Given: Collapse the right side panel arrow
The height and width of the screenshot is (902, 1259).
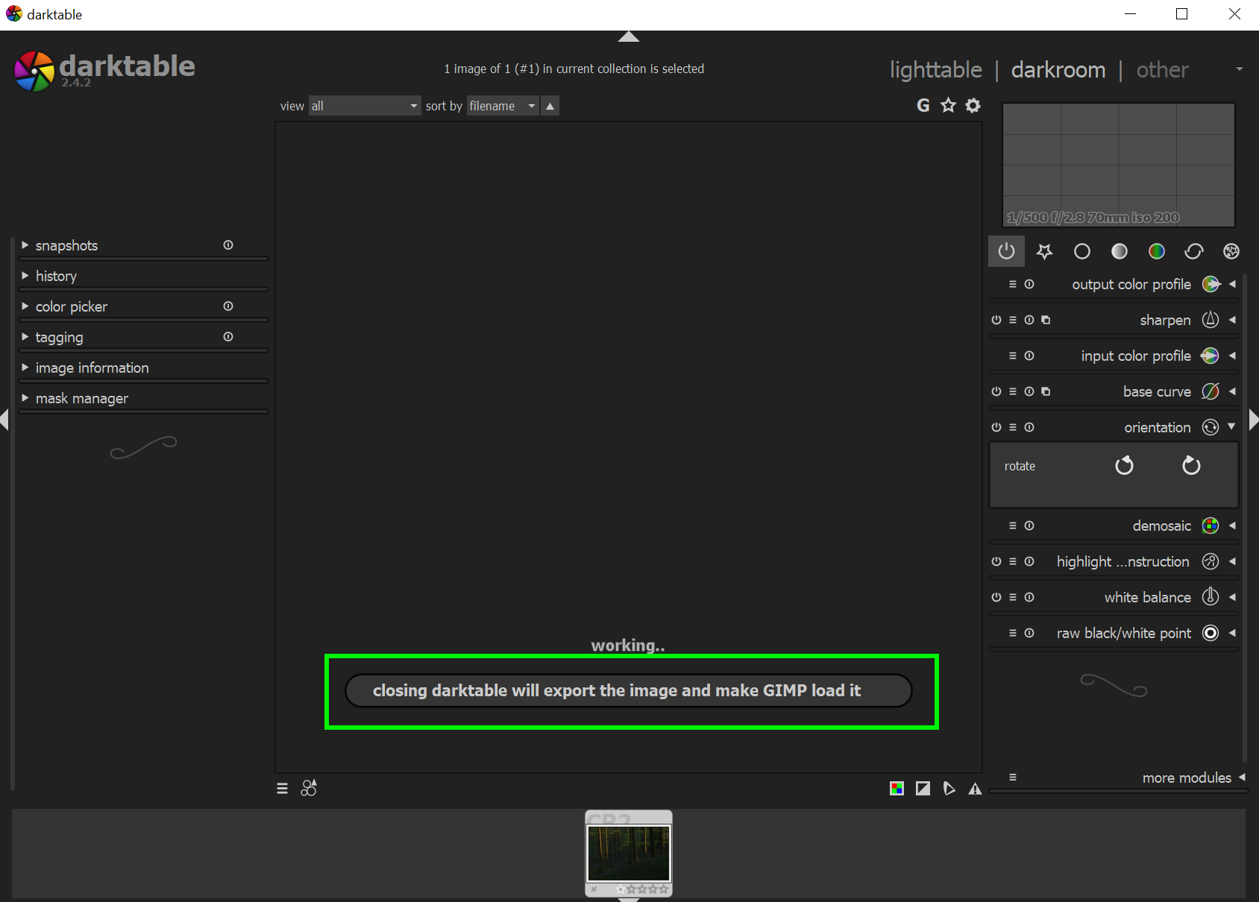Looking at the screenshot, I should 1253,420.
